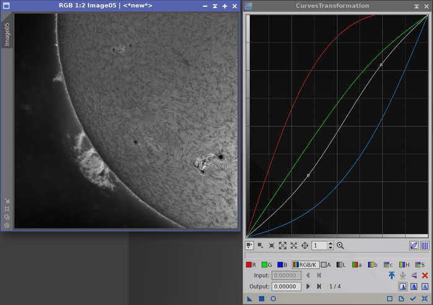This screenshot has width=433, height=305.
Task: Go to next curve point arrow
Action: point(309,286)
